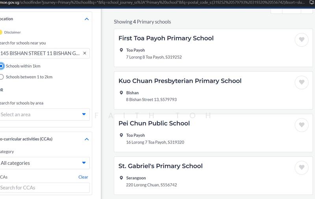This screenshot has height=199, width=315.
Task: Choose Schools between 1 to 2km
Action: [x=2, y=77]
